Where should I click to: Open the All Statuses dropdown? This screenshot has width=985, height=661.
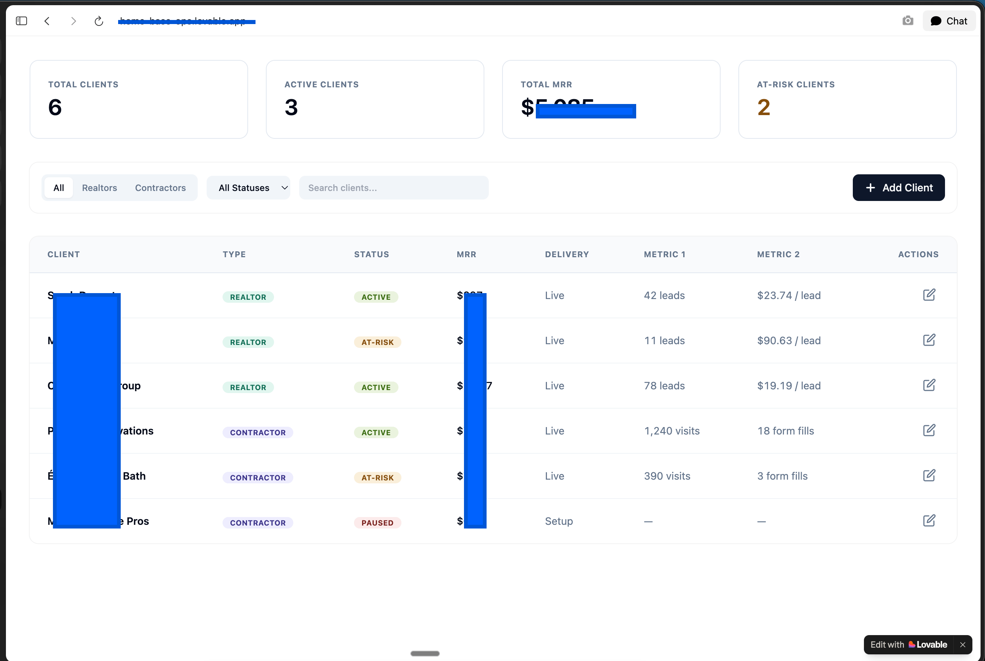pos(248,188)
